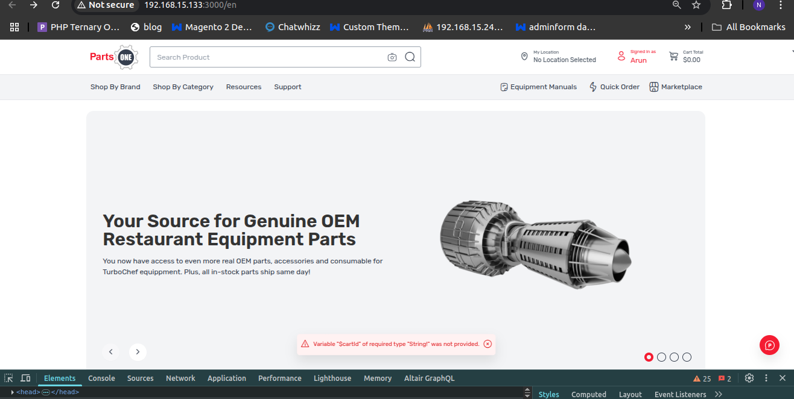Click the Parts ONE site logo

pos(114,57)
